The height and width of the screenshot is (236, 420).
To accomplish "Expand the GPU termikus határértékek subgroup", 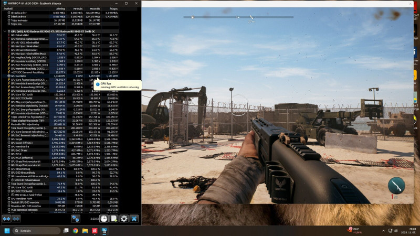I will (8, 195).
